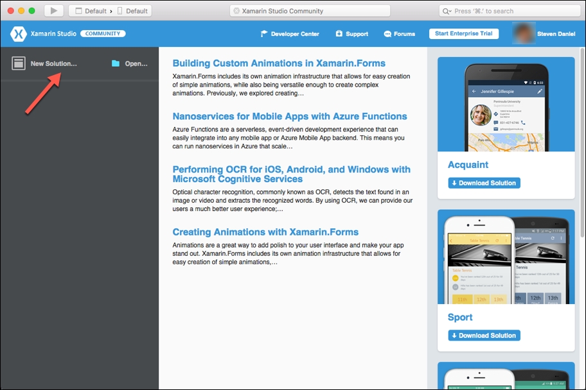
Task: Click the New Solution window icon
Action: pyautogui.click(x=19, y=64)
